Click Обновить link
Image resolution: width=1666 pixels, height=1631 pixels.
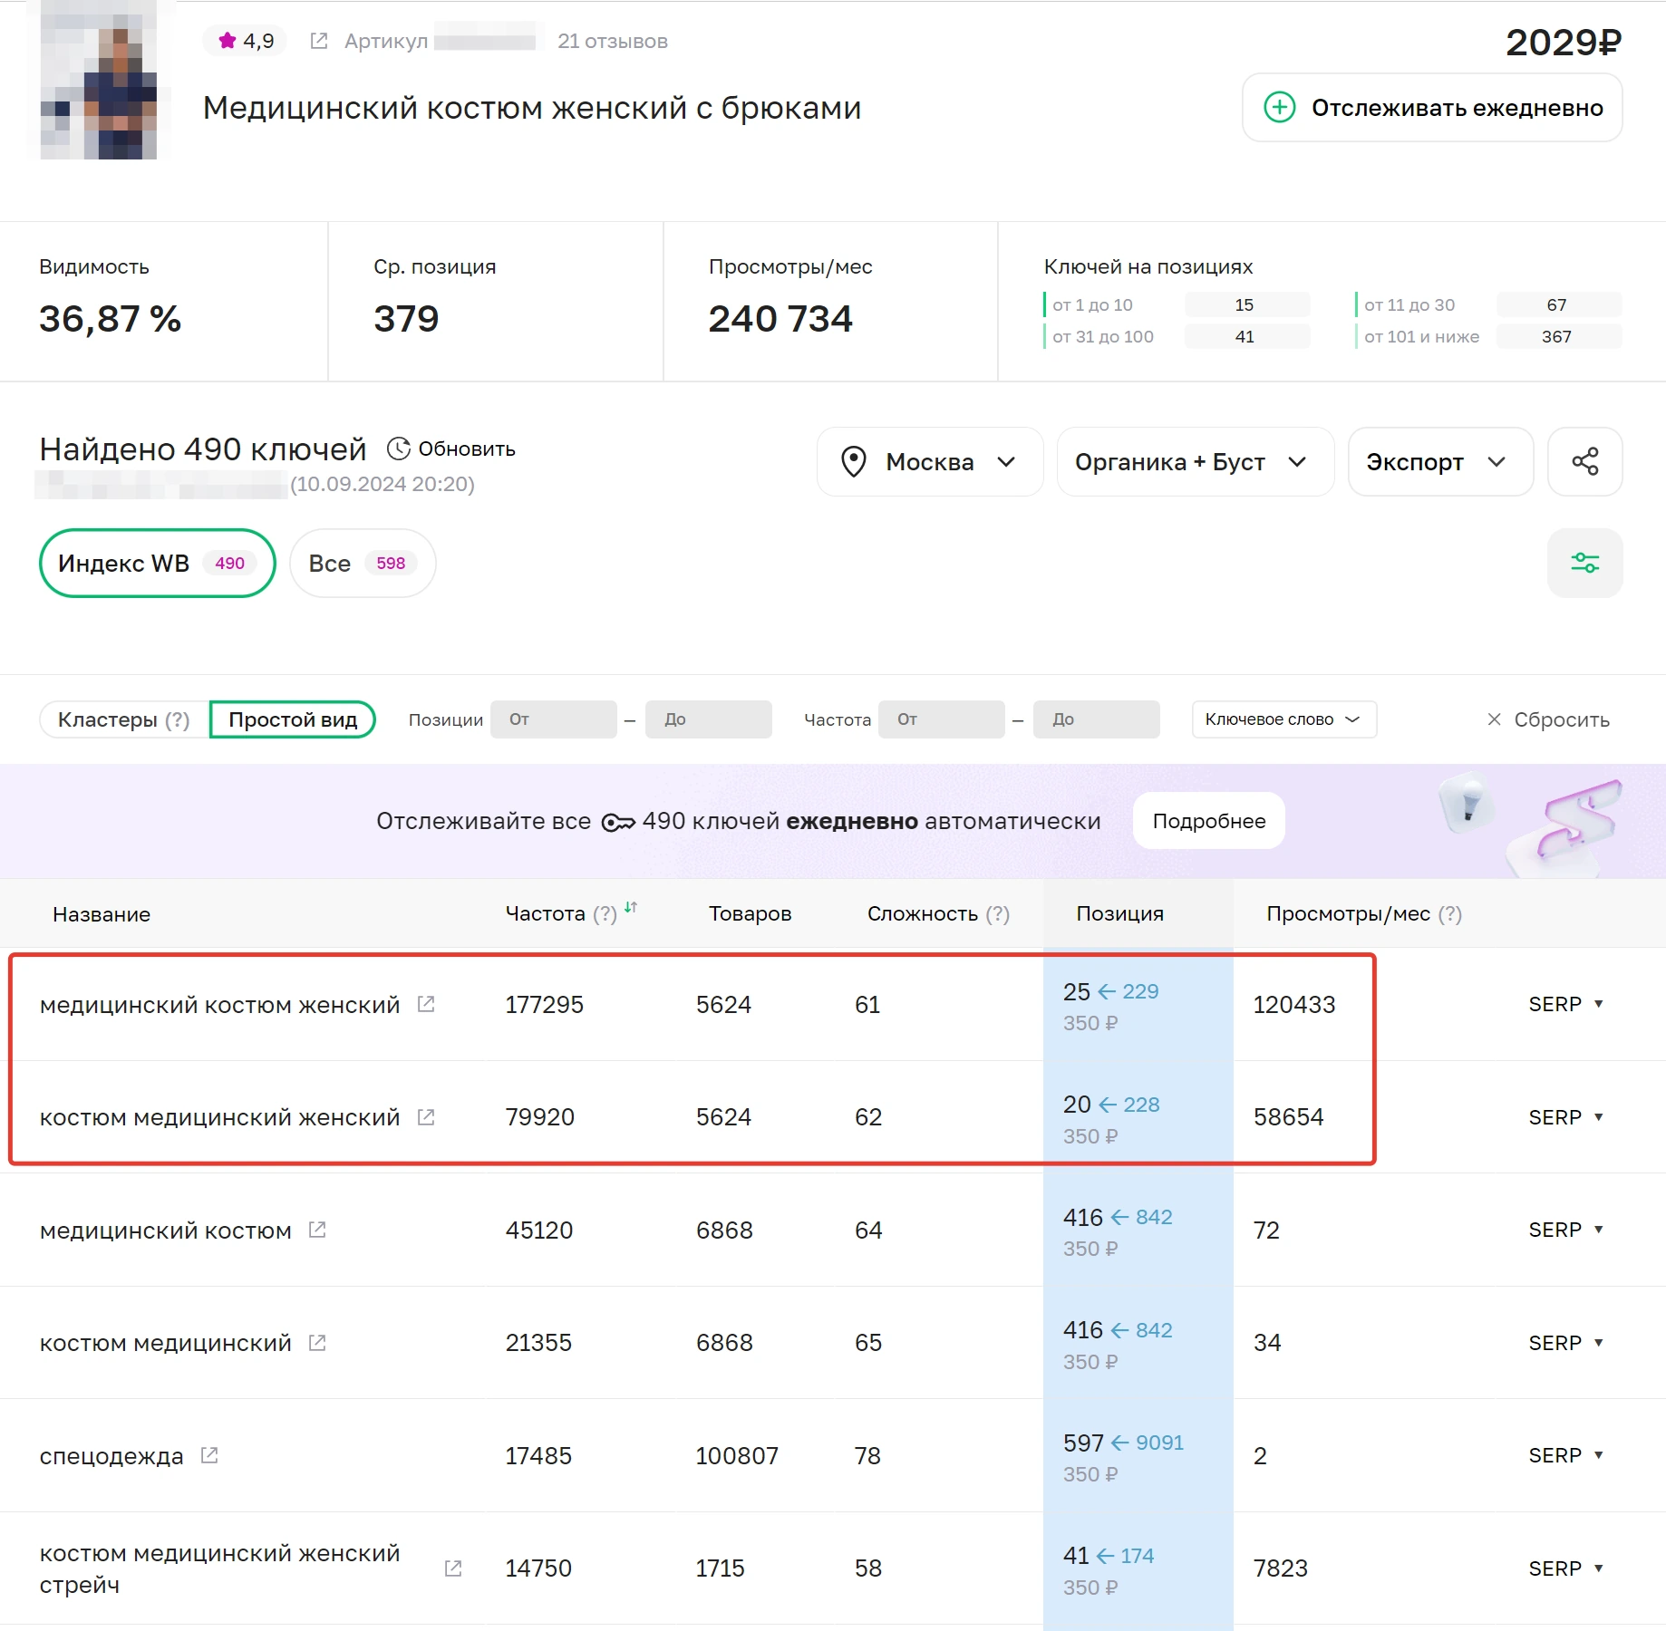(467, 449)
